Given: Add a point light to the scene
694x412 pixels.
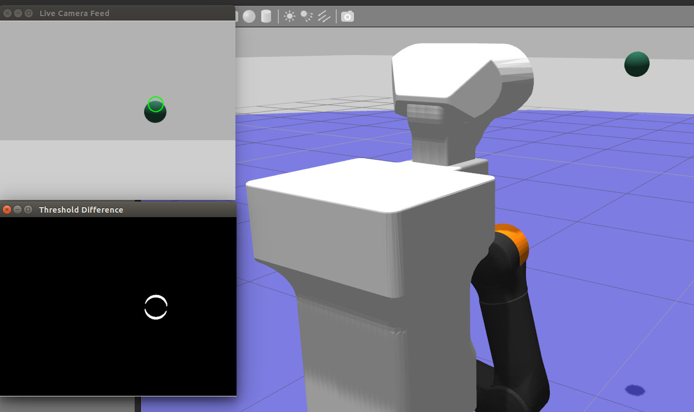Looking at the screenshot, I should 289,16.
